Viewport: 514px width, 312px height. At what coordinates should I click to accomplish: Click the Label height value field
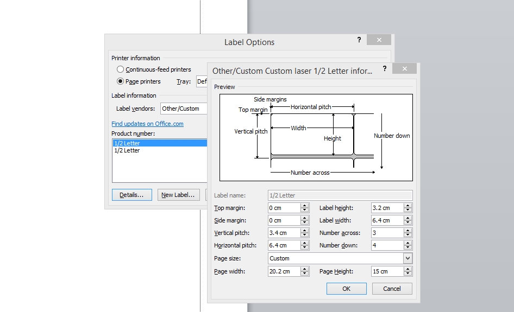tap(387, 208)
